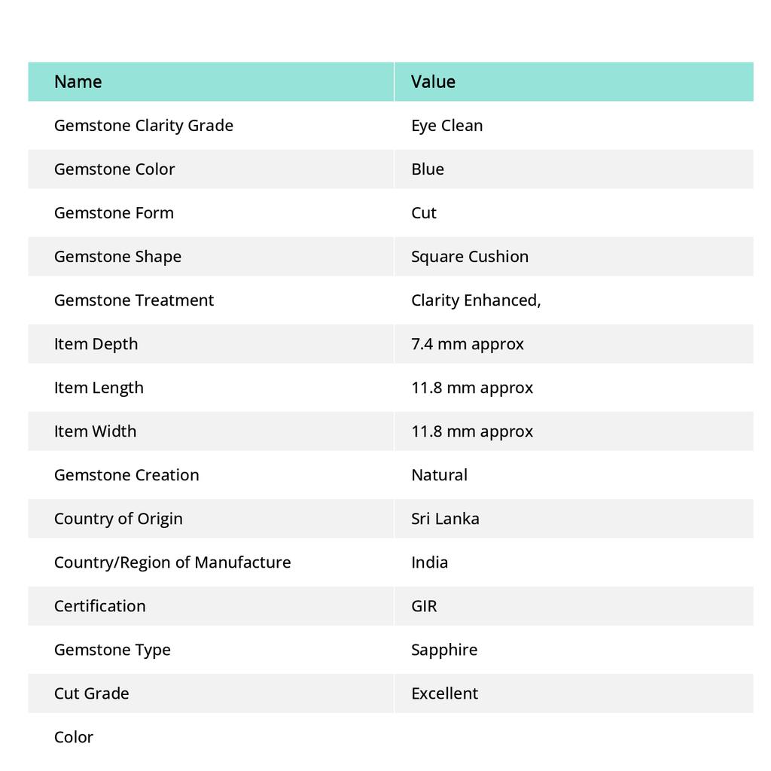Image resolution: width=771 pixels, height=771 pixels.
Task: Select the Item Length label
Action: pyautogui.click(x=99, y=388)
